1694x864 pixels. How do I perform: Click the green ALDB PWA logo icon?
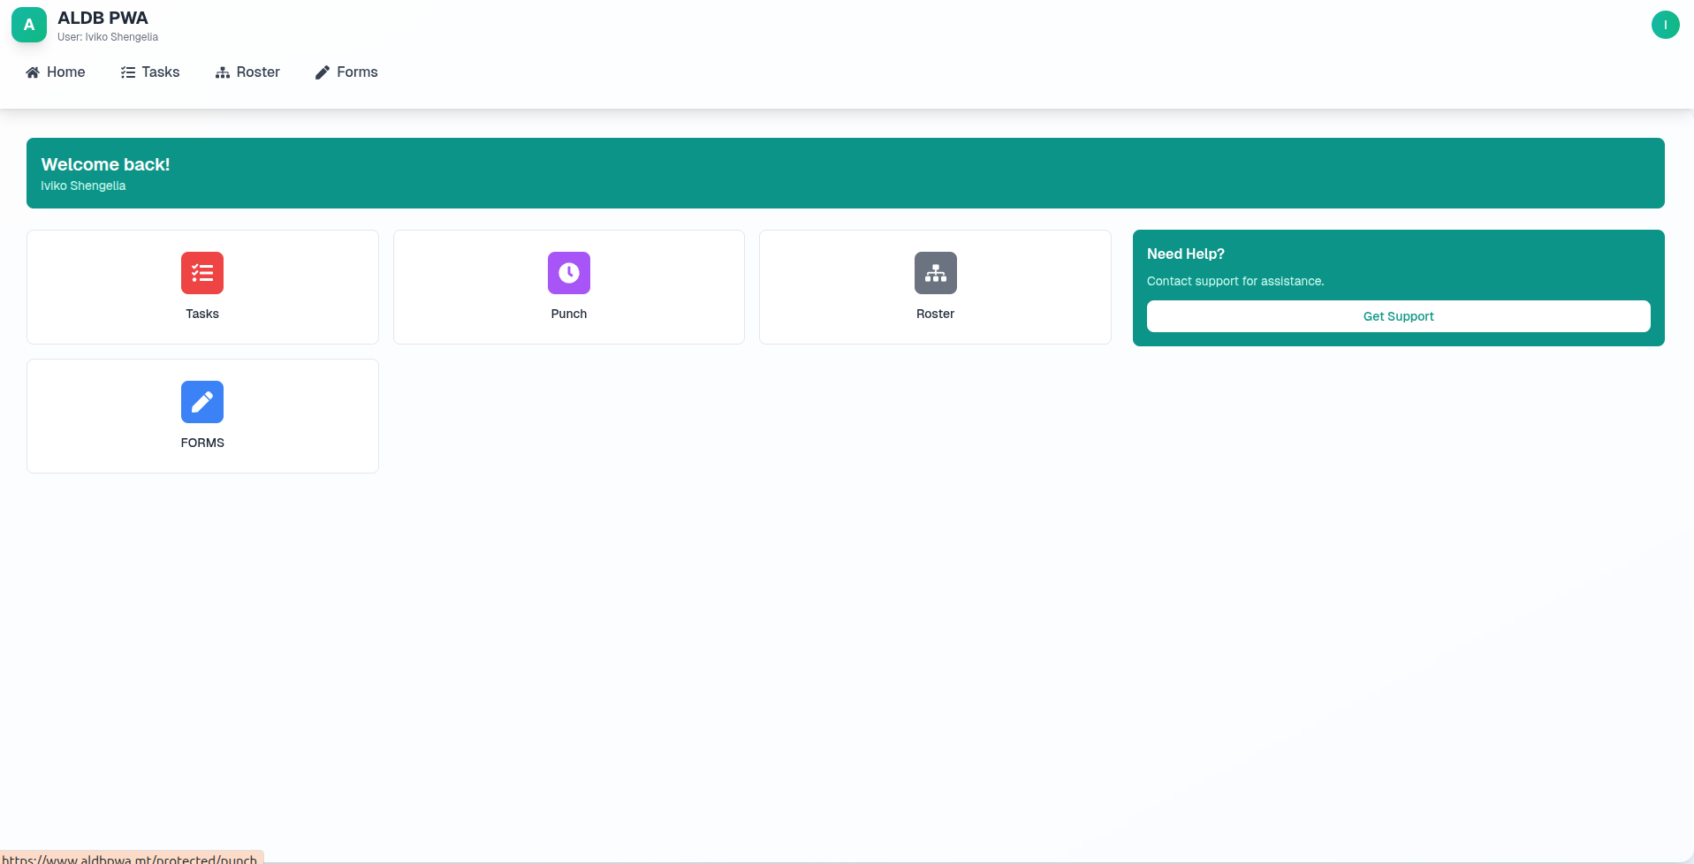point(29,25)
